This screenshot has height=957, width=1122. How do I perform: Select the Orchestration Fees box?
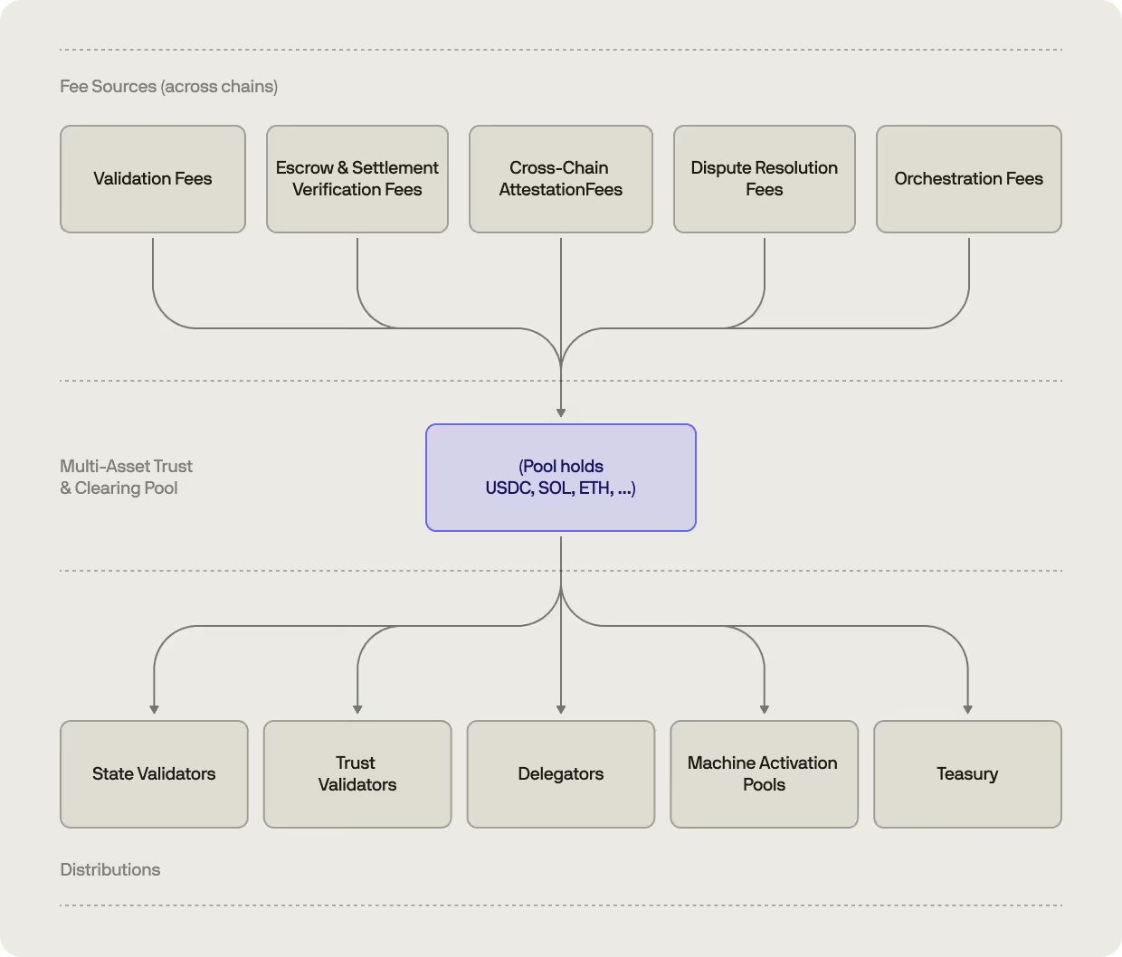point(968,178)
